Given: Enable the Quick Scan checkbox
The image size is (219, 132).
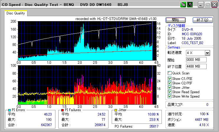Looking at the screenshot, I should pyautogui.click(x=169, y=73).
